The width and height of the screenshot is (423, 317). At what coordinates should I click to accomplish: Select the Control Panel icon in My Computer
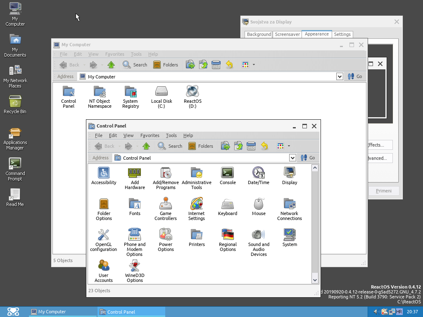tap(69, 97)
